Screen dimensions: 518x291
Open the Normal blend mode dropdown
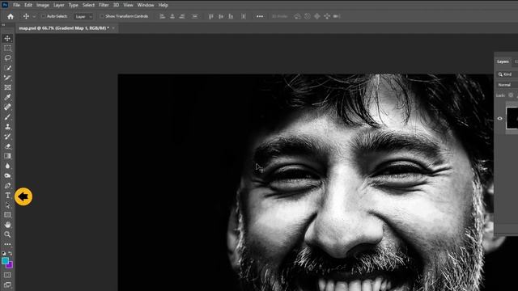pyautogui.click(x=507, y=85)
